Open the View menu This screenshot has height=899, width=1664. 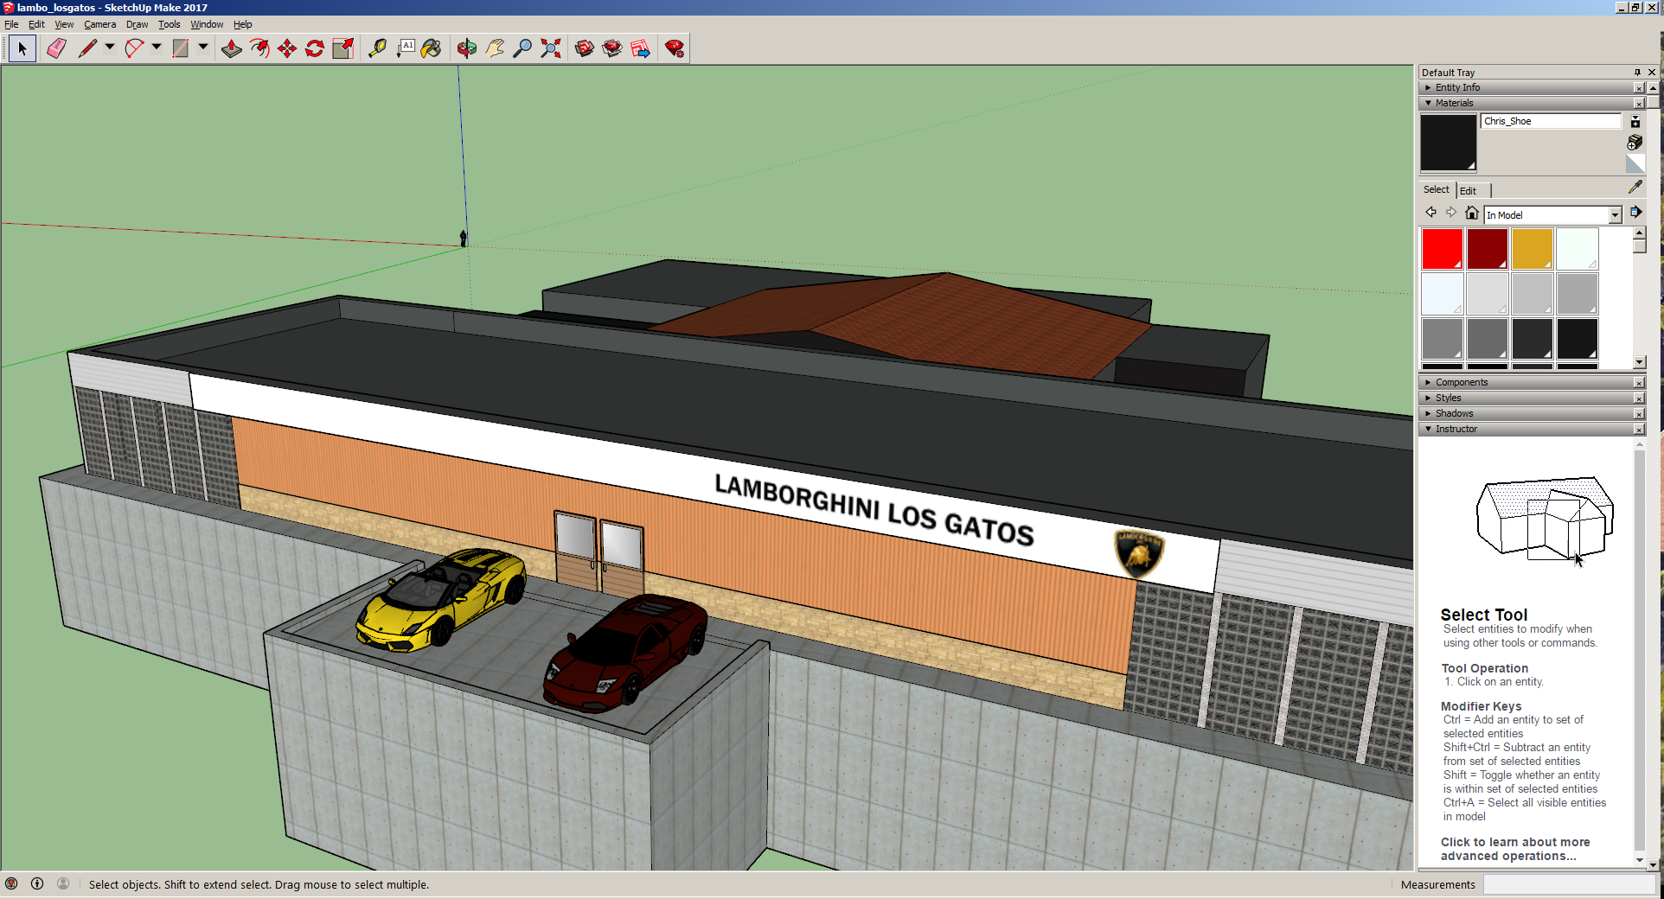[64, 24]
